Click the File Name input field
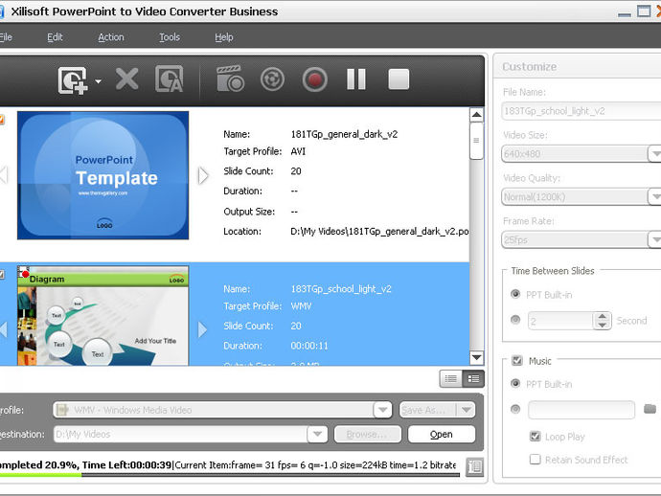This screenshot has height=496, width=661. (x=581, y=111)
